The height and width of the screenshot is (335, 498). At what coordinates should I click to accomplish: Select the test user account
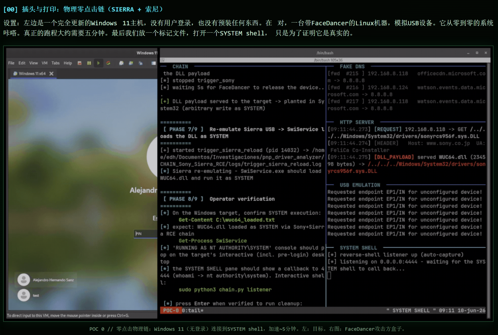point(29,295)
